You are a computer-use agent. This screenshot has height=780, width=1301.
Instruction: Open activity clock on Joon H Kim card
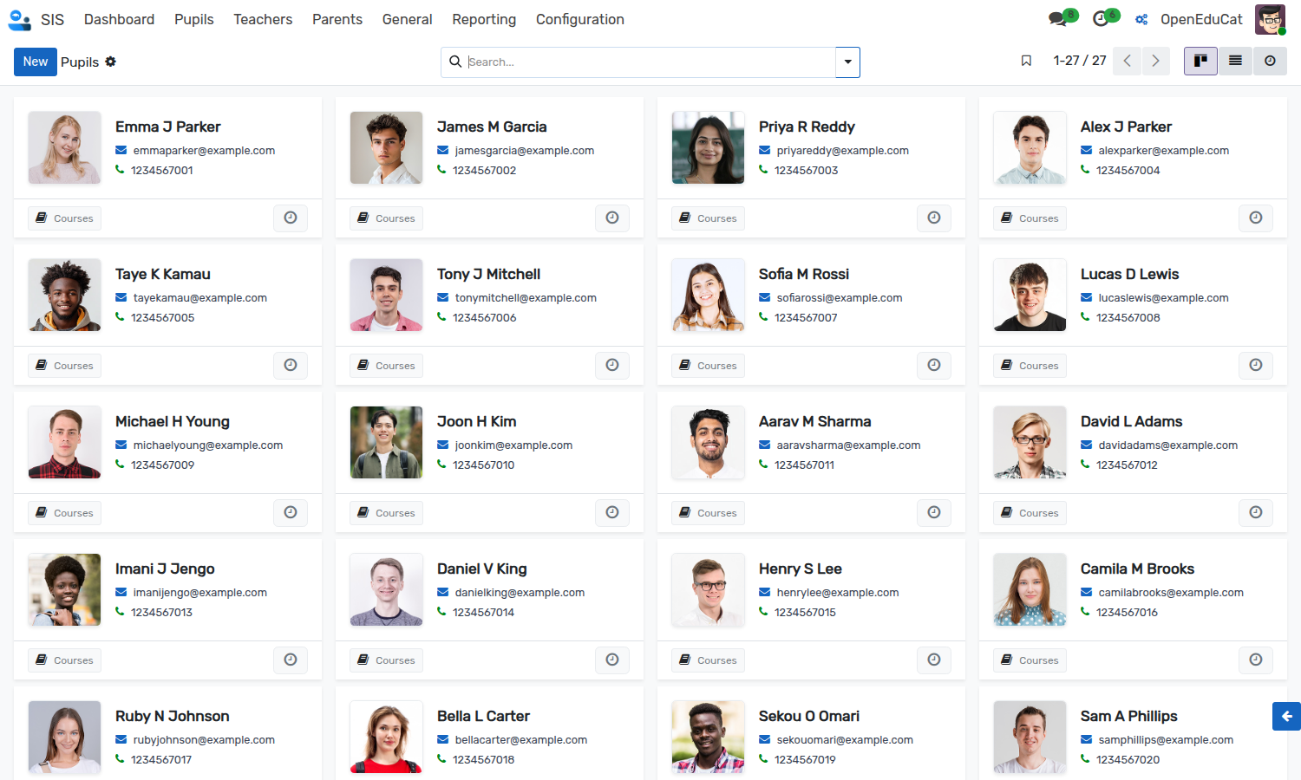[x=612, y=513]
